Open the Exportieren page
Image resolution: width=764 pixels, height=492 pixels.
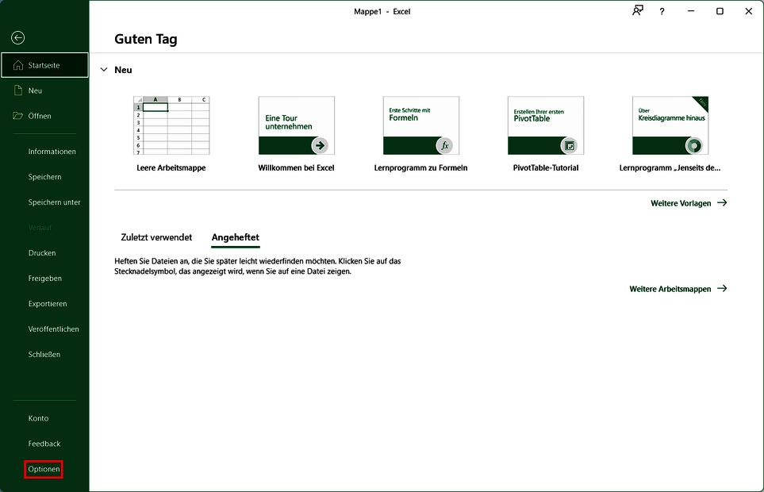coord(48,303)
